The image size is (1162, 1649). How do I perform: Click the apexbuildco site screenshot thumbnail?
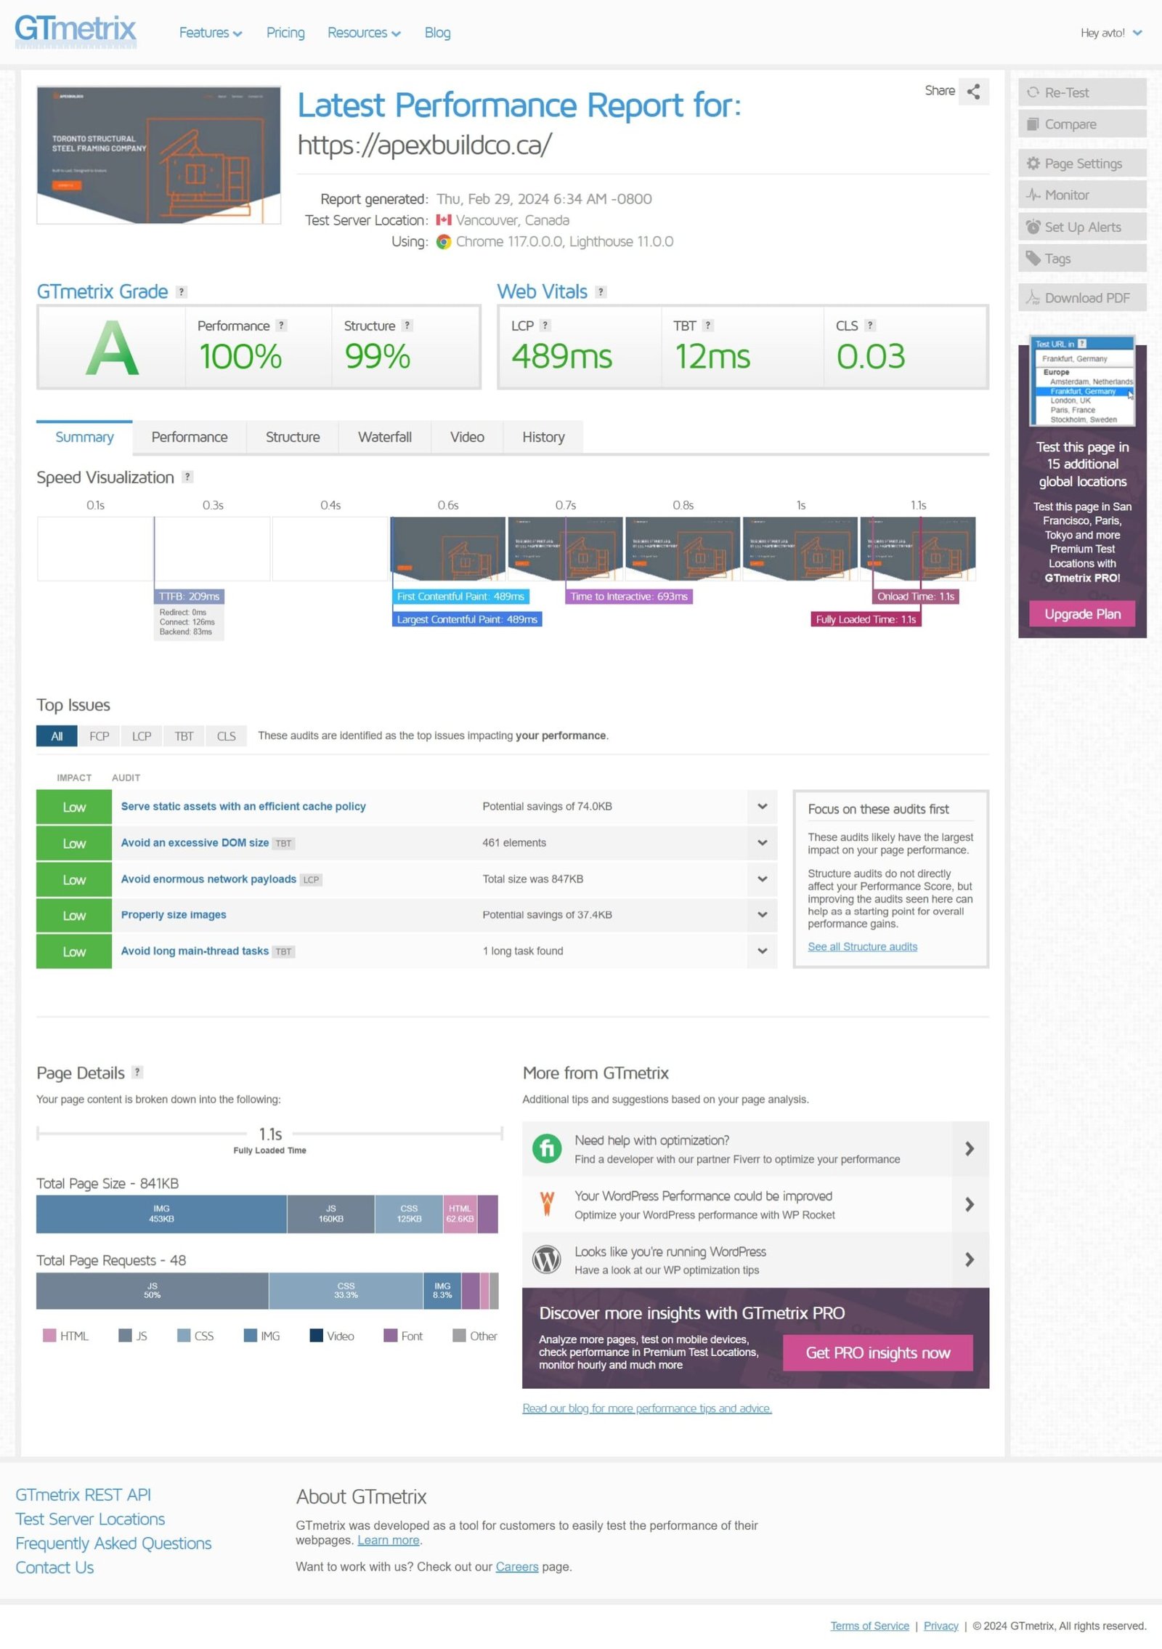[x=159, y=156]
